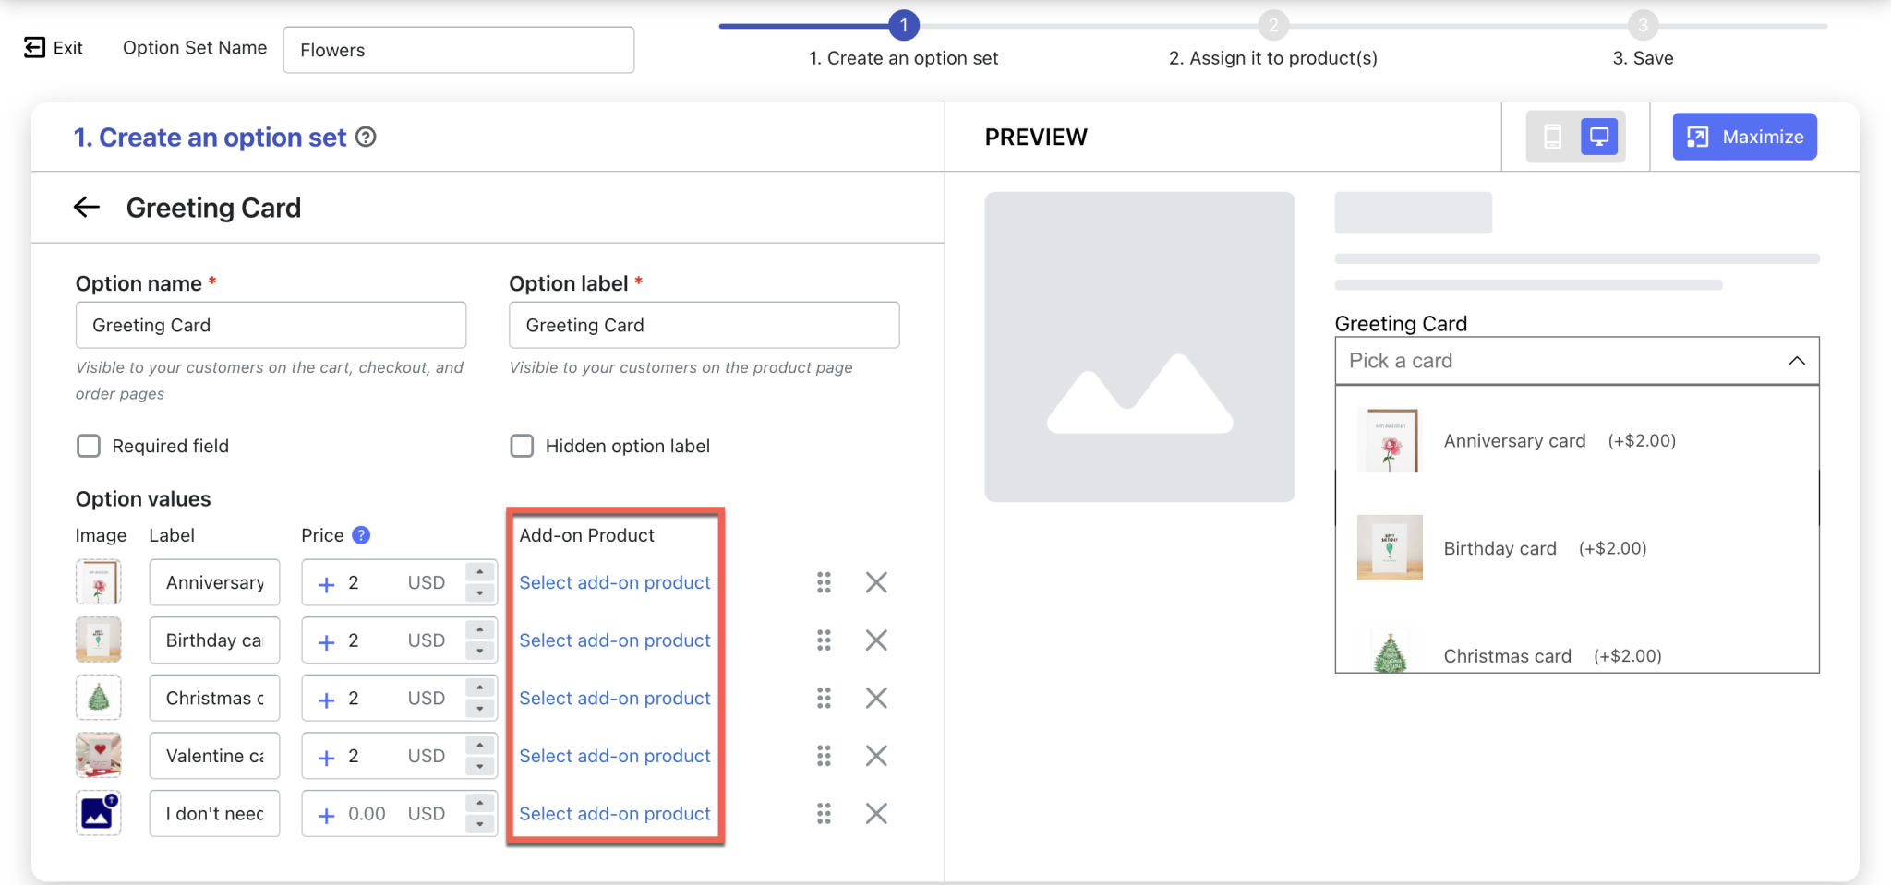Open the help icon next to Create an option set
The height and width of the screenshot is (885, 1891).
coord(367,137)
